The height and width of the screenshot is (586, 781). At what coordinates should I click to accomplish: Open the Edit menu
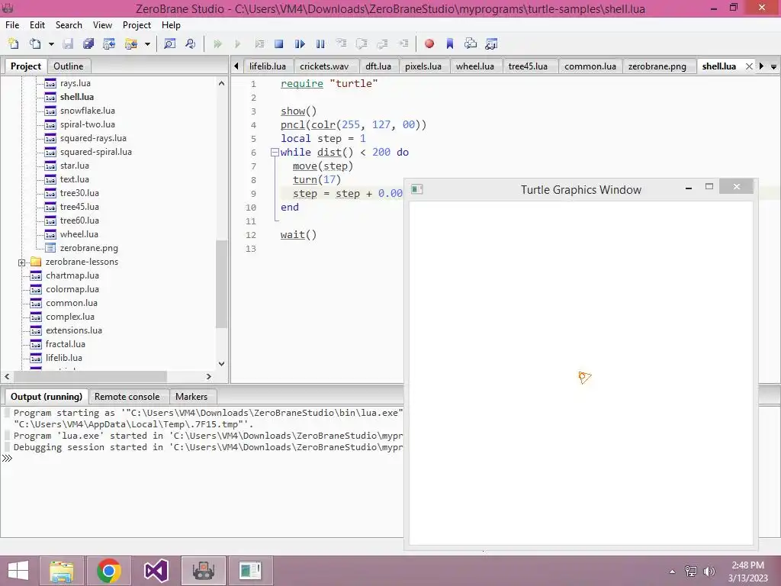coord(37,25)
